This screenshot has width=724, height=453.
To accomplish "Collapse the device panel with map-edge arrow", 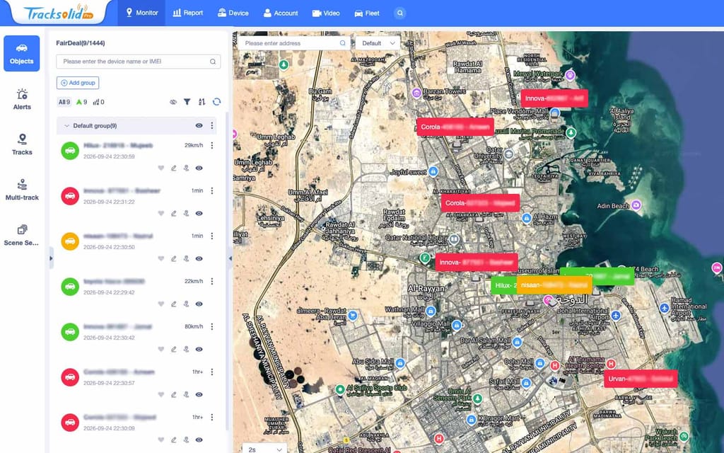I will [230, 258].
